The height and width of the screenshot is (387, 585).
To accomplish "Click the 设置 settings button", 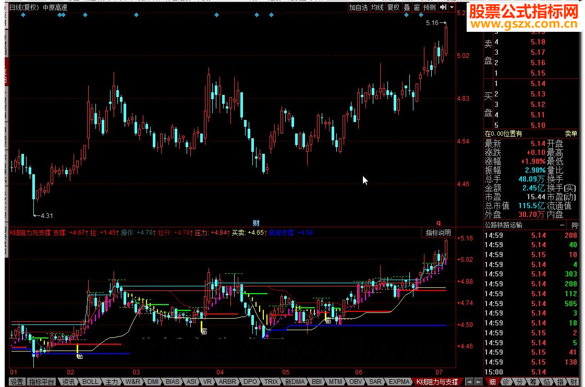I will pos(17,382).
